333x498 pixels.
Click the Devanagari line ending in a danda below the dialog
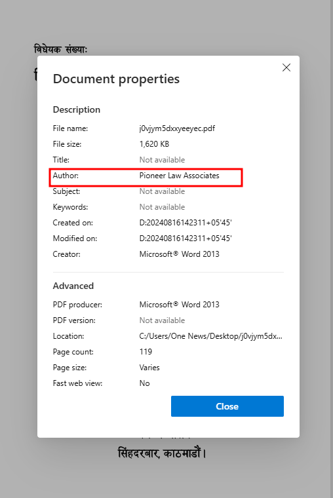162,453
